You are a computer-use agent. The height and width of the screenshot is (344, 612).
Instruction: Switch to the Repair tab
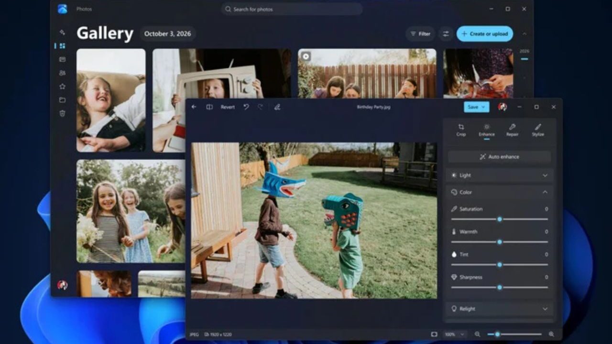[x=513, y=130]
